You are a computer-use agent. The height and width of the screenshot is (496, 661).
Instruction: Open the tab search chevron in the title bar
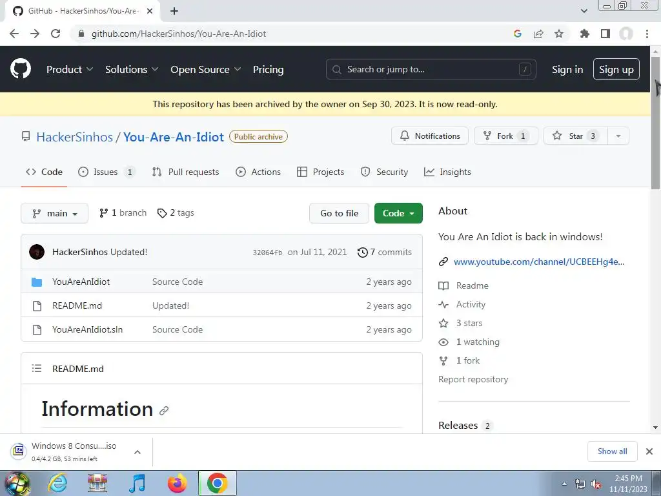click(x=584, y=11)
